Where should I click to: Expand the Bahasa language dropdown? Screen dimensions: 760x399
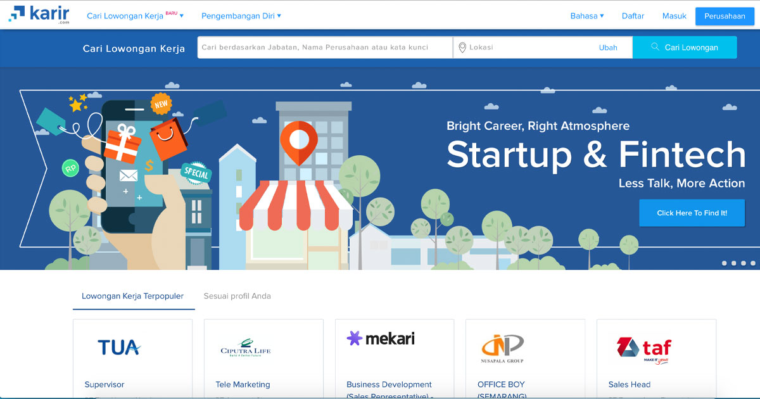(x=586, y=15)
